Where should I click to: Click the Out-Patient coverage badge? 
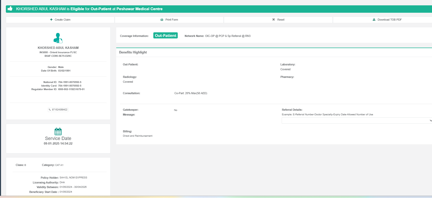click(x=166, y=36)
